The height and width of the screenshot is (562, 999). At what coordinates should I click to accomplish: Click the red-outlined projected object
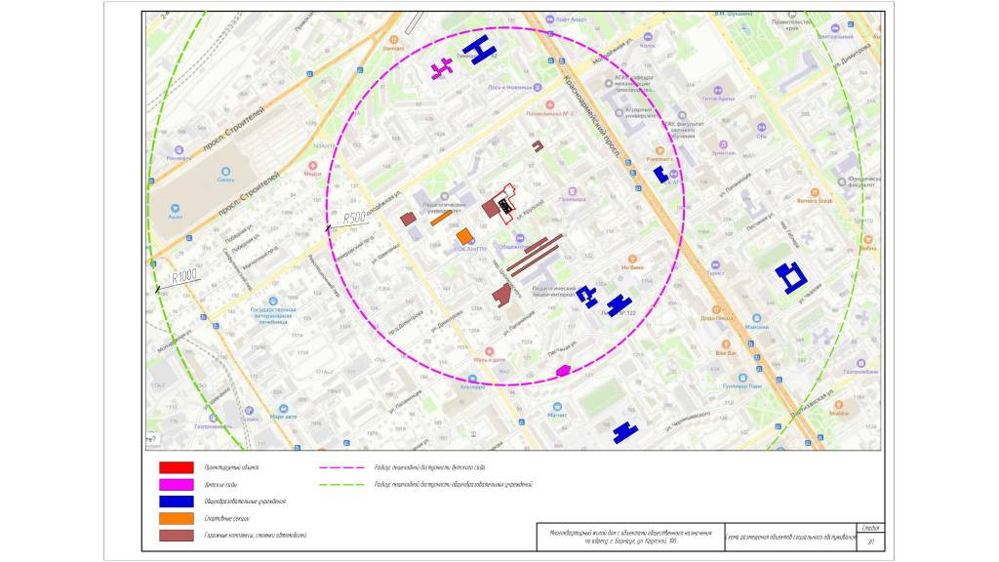pos(506,204)
